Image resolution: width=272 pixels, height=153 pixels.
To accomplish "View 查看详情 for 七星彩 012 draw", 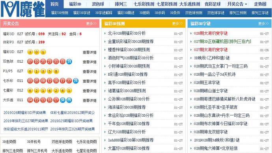I will 89,91.
